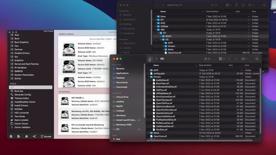The image size is (276, 155).
Task: Open Documents in the OC Finder sidebar
Action: point(122,82)
